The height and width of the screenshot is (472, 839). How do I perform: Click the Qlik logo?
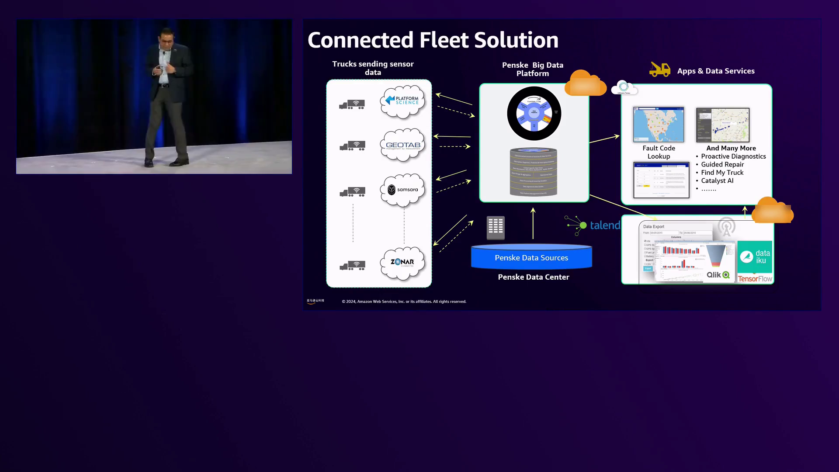pyautogui.click(x=718, y=275)
